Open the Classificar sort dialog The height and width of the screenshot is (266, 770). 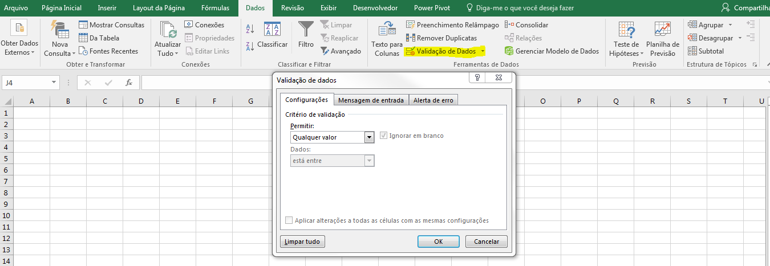[x=272, y=35]
